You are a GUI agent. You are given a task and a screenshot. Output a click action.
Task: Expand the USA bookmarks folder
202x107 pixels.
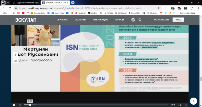(6, 13)
